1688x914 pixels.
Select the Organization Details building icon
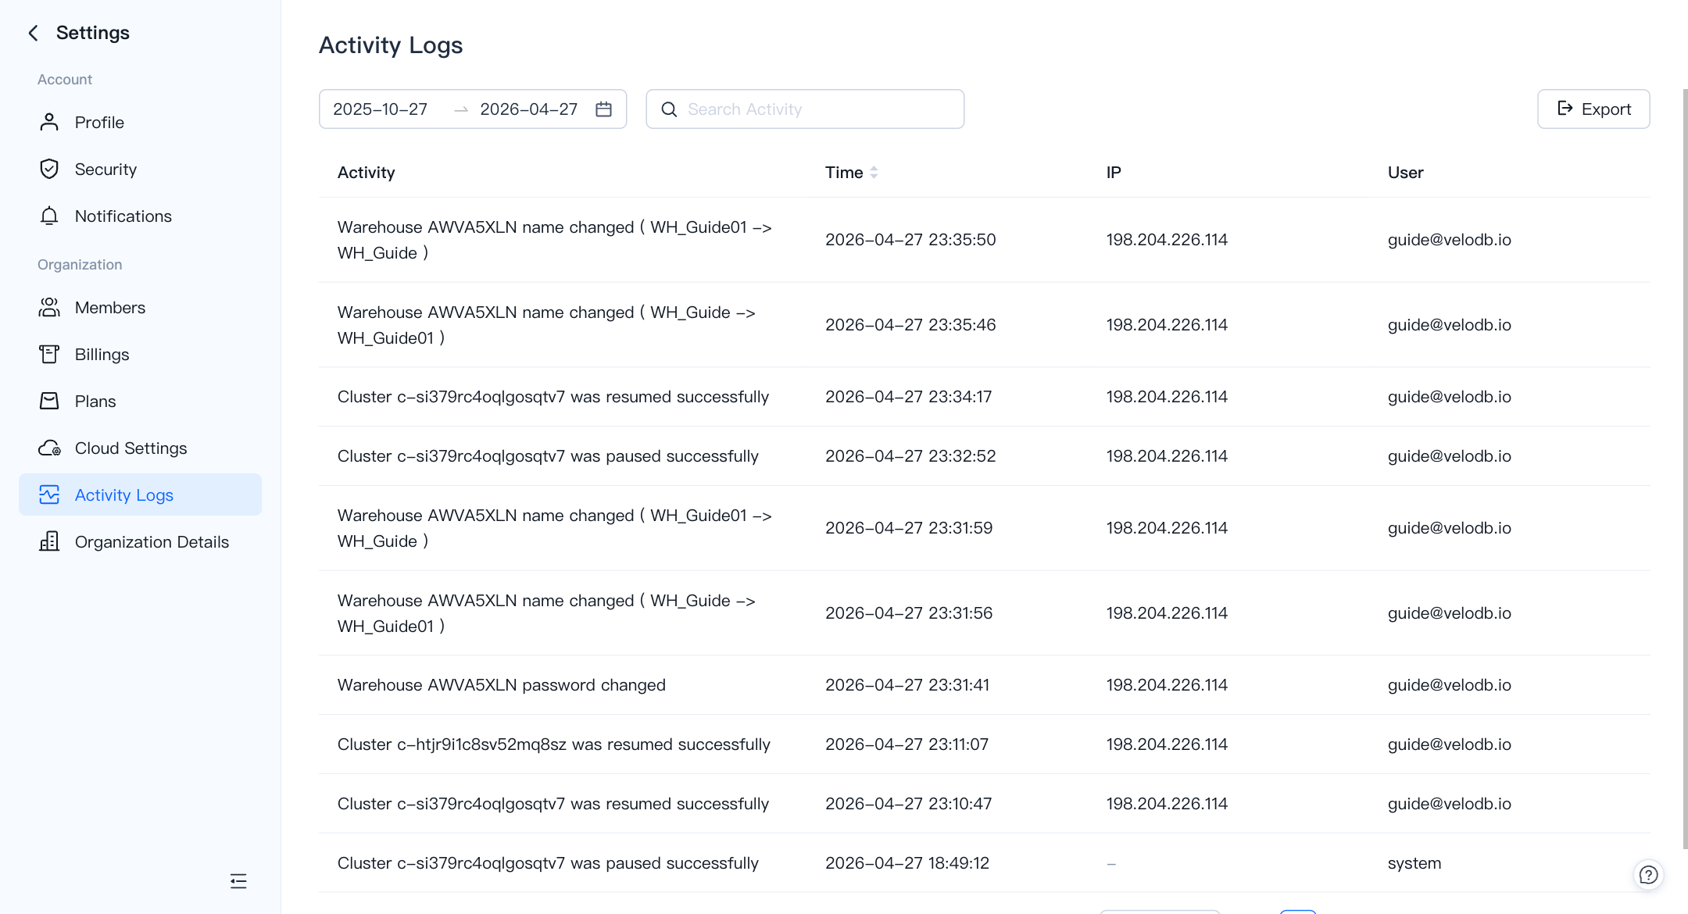coord(49,541)
